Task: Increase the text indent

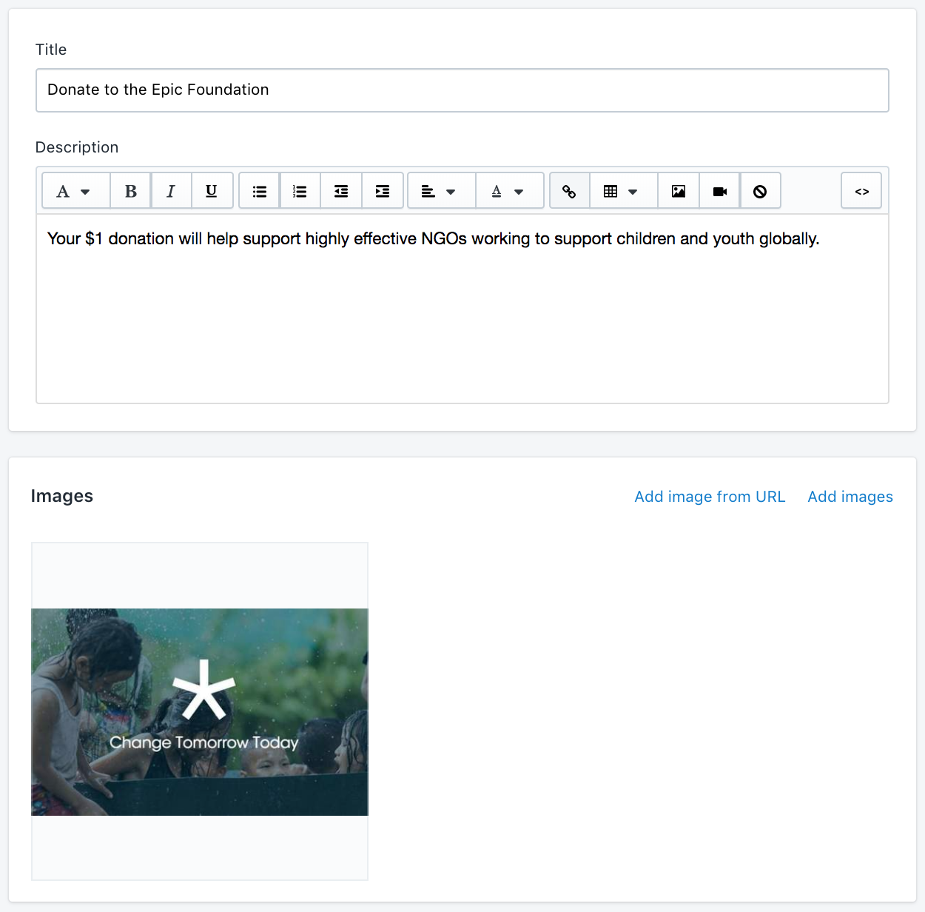Action: point(383,191)
